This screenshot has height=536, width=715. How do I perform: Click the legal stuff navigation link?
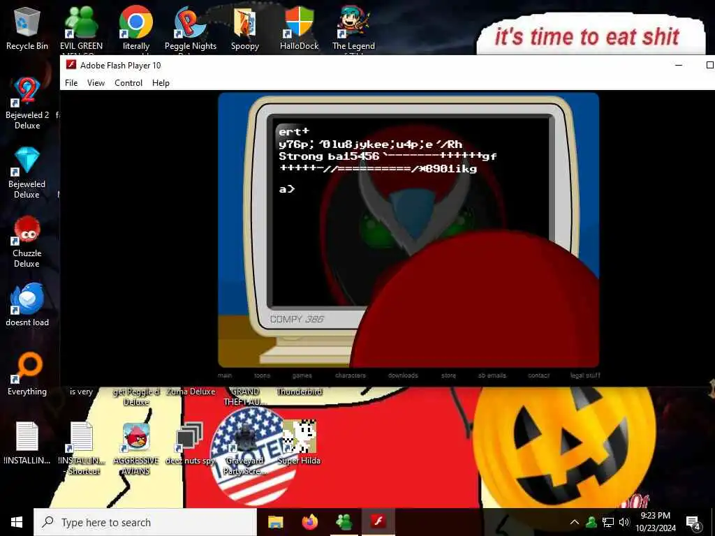(585, 375)
